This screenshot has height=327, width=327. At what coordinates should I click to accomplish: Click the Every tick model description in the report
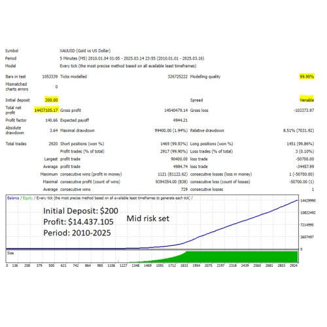(128, 66)
